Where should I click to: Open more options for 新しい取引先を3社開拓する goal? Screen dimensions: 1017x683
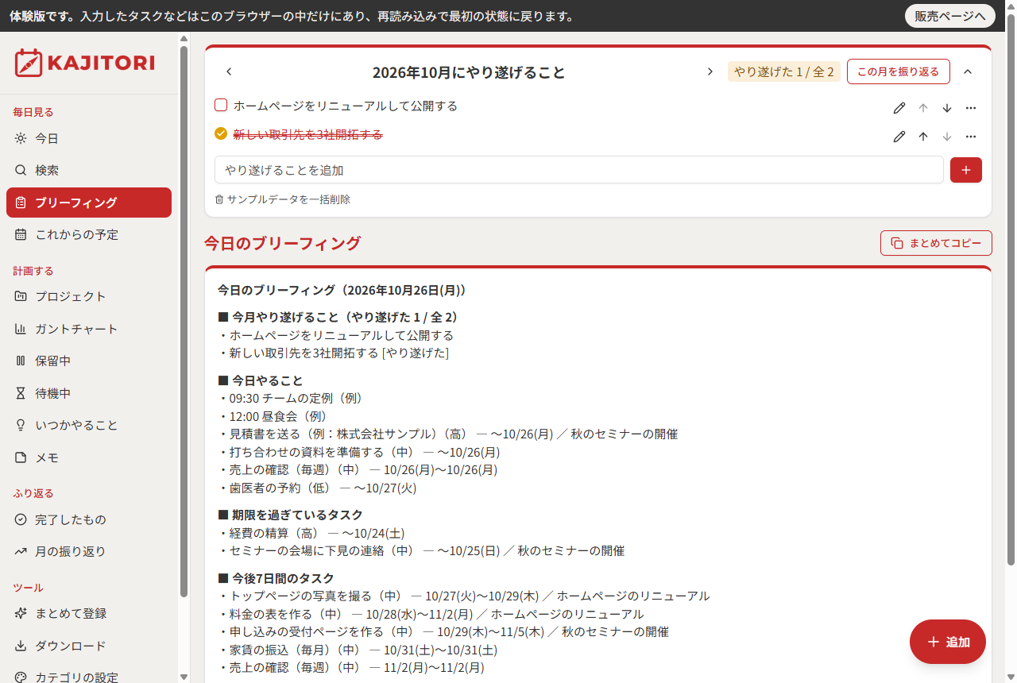tap(971, 137)
